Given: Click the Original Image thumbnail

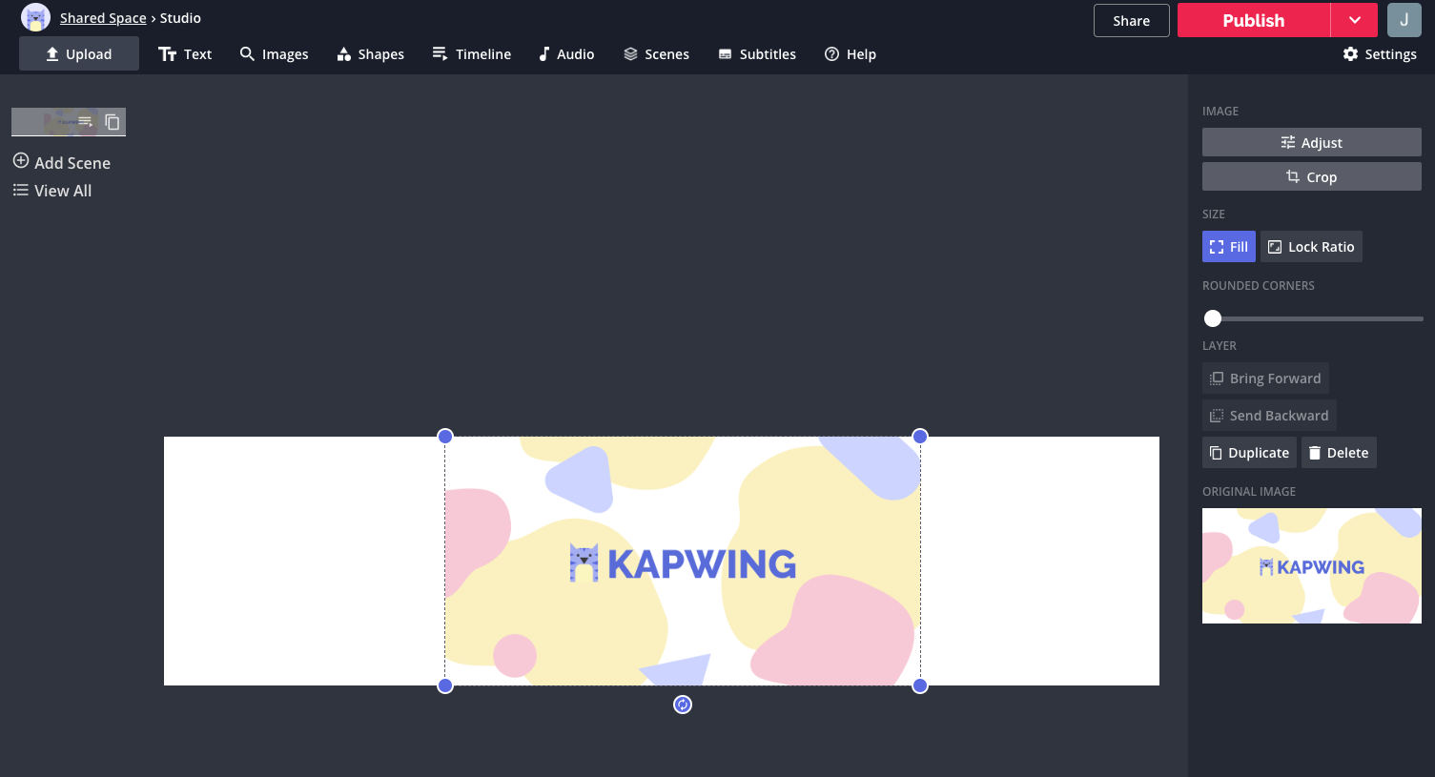Looking at the screenshot, I should [x=1311, y=565].
